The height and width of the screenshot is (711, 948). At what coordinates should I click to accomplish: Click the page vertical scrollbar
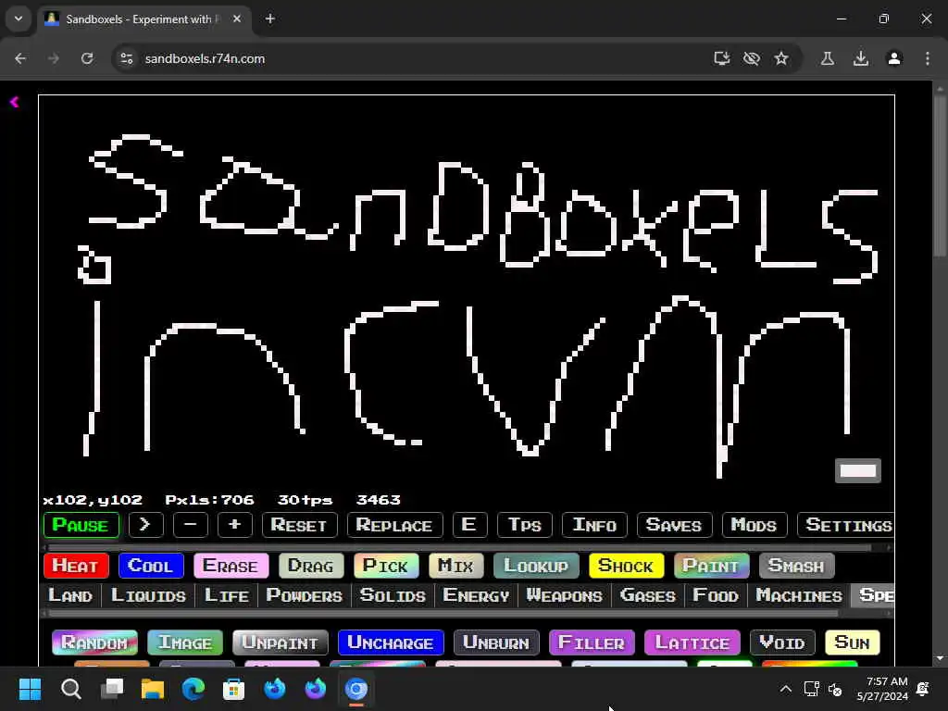point(940,175)
